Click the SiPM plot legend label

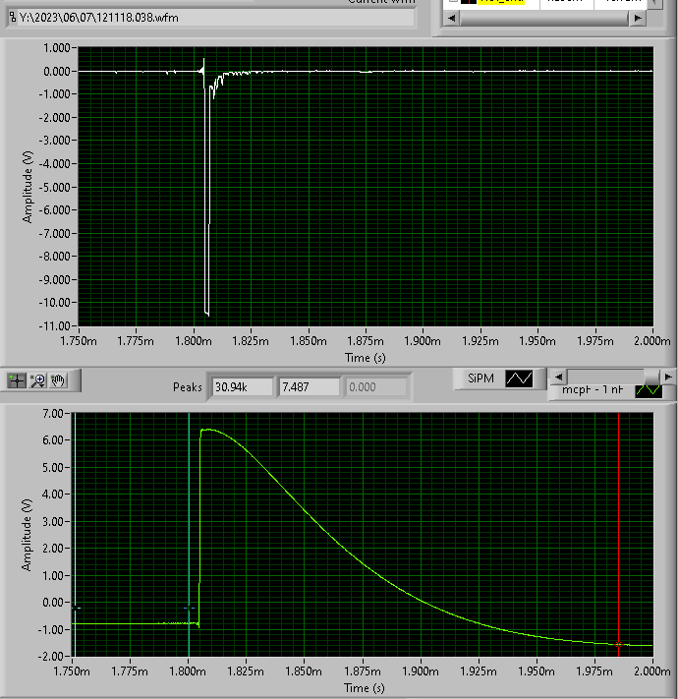click(480, 379)
